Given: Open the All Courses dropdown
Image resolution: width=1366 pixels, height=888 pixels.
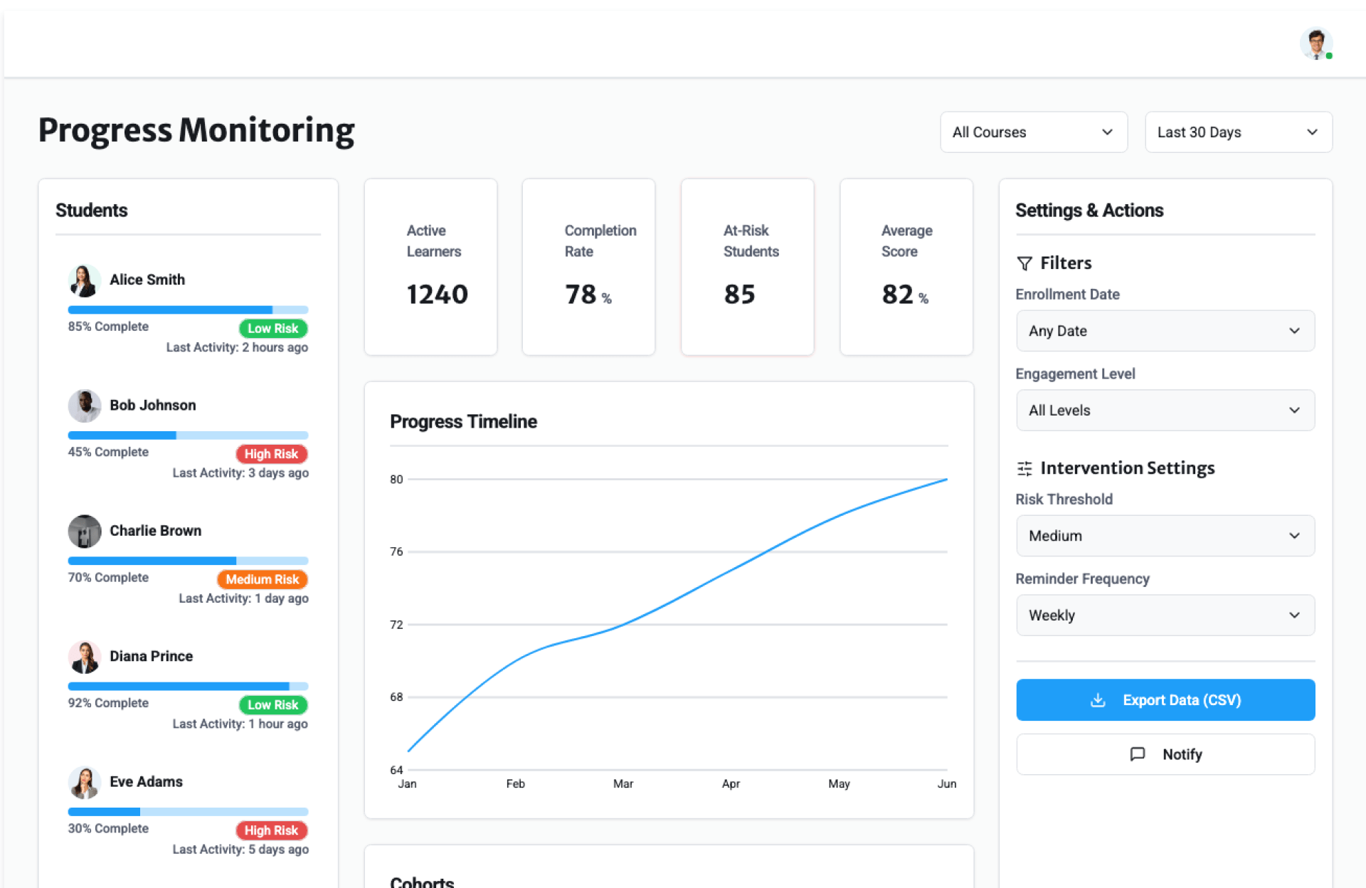Looking at the screenshot, I should [1033, 132].
